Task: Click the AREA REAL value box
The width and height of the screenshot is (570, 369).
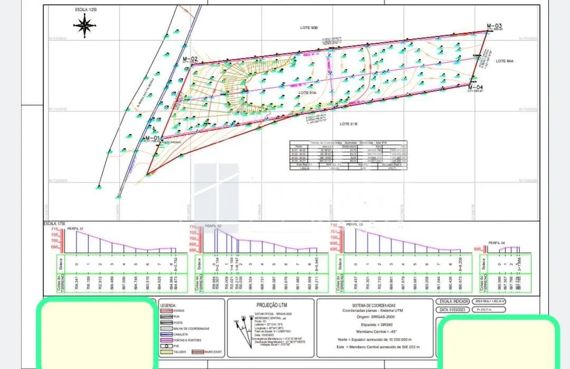Action: (489, 301)
